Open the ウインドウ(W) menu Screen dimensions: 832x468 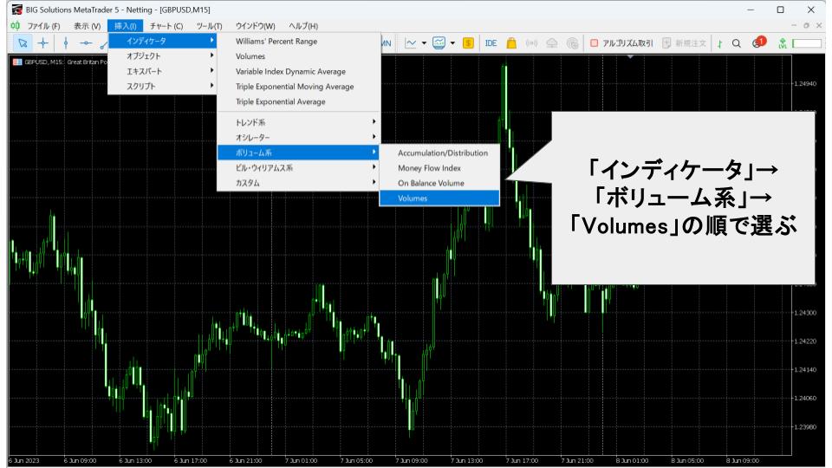coord(255,25)
